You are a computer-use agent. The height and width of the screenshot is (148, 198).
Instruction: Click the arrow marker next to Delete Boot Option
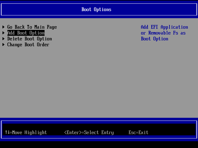click(4, 39)
